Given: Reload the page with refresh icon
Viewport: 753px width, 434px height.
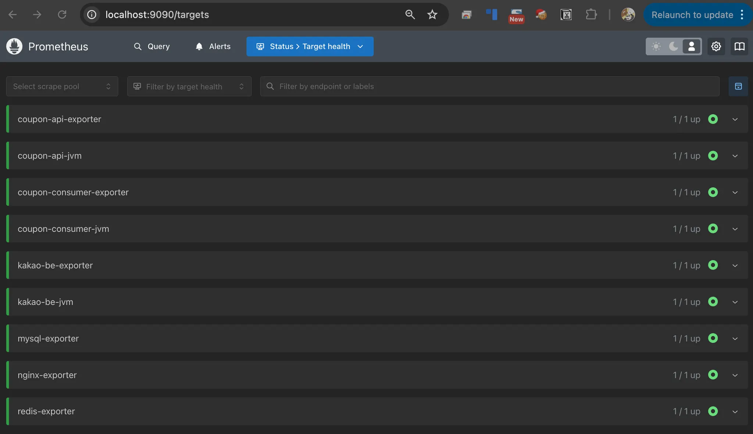Looking at the screenshot, I should [62, 15].
